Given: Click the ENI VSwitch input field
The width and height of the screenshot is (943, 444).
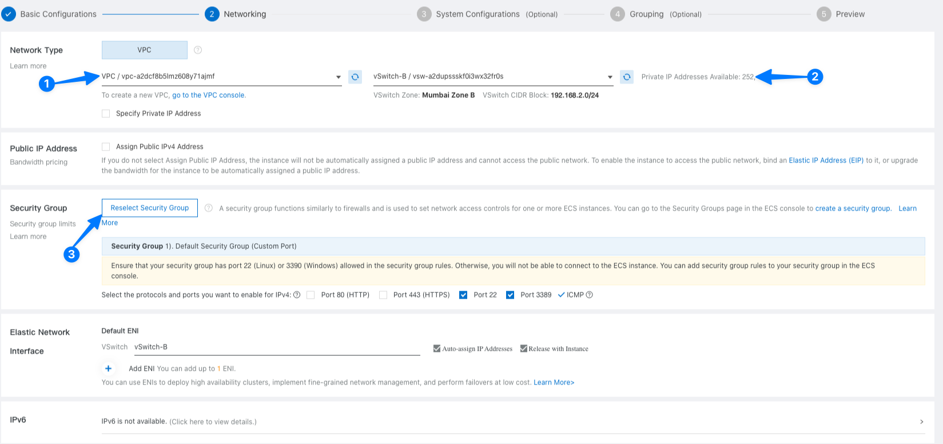Looking at the screenshot, I should tap(277, 347).
